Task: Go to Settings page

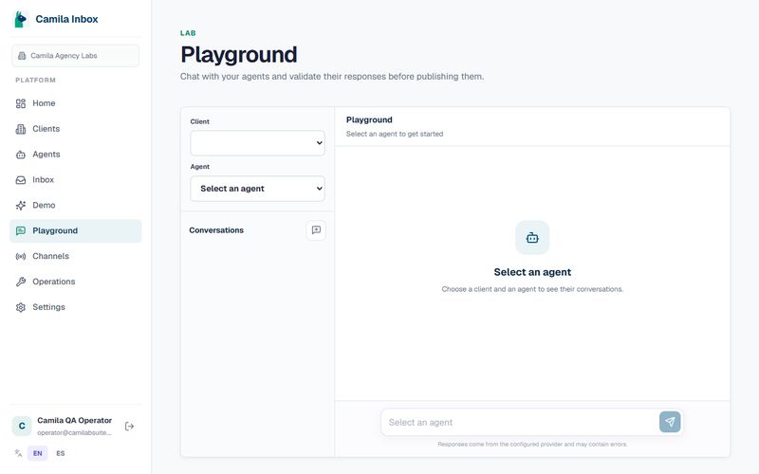Action: tap(76, 307)
